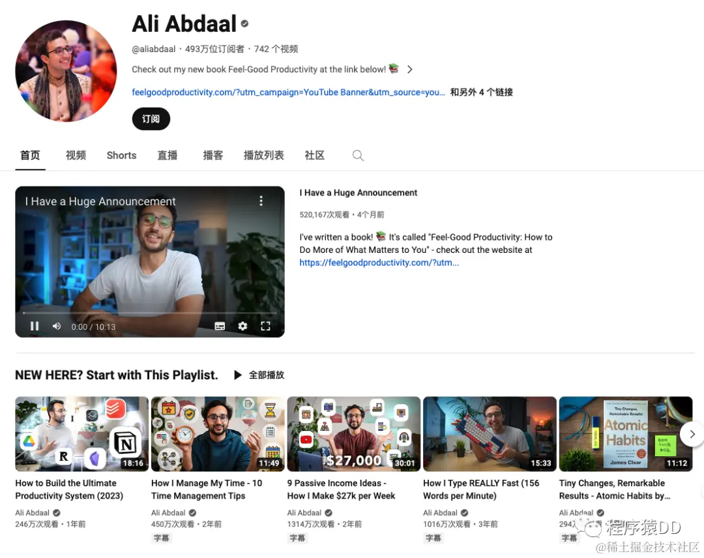Screen dimensions: 704x558
Task: Mute video using the speaker icon
Action: [57, 327]
